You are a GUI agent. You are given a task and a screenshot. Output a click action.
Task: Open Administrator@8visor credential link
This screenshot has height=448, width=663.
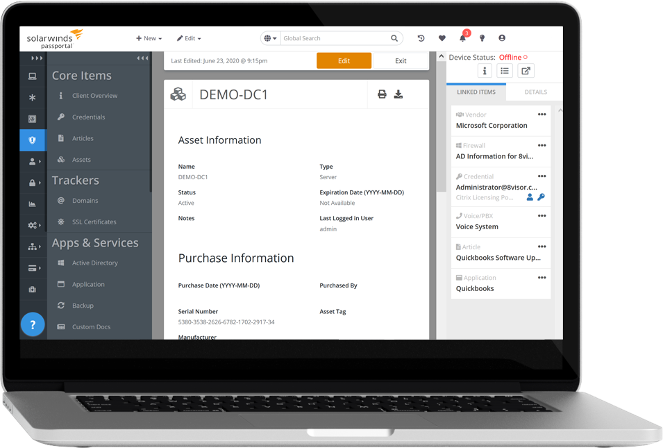(496, 187)
